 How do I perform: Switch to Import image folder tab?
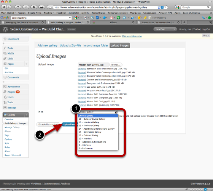coord(95,45)
